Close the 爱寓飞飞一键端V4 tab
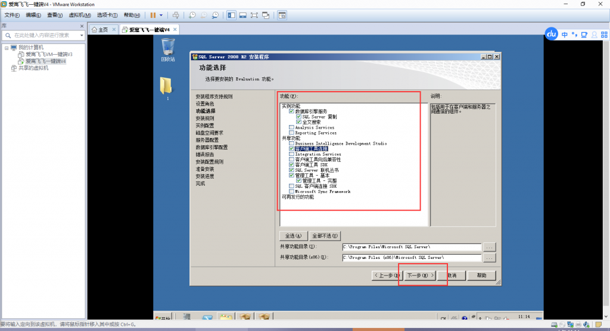Image resolution: width=610 pixels, height=331 pixels. click(175, 30)
